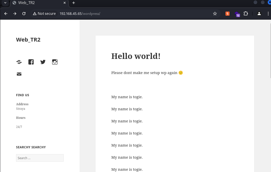Select the FIND US widget heading
Viewport: 271px width, 172px height.
click(23, 95)
